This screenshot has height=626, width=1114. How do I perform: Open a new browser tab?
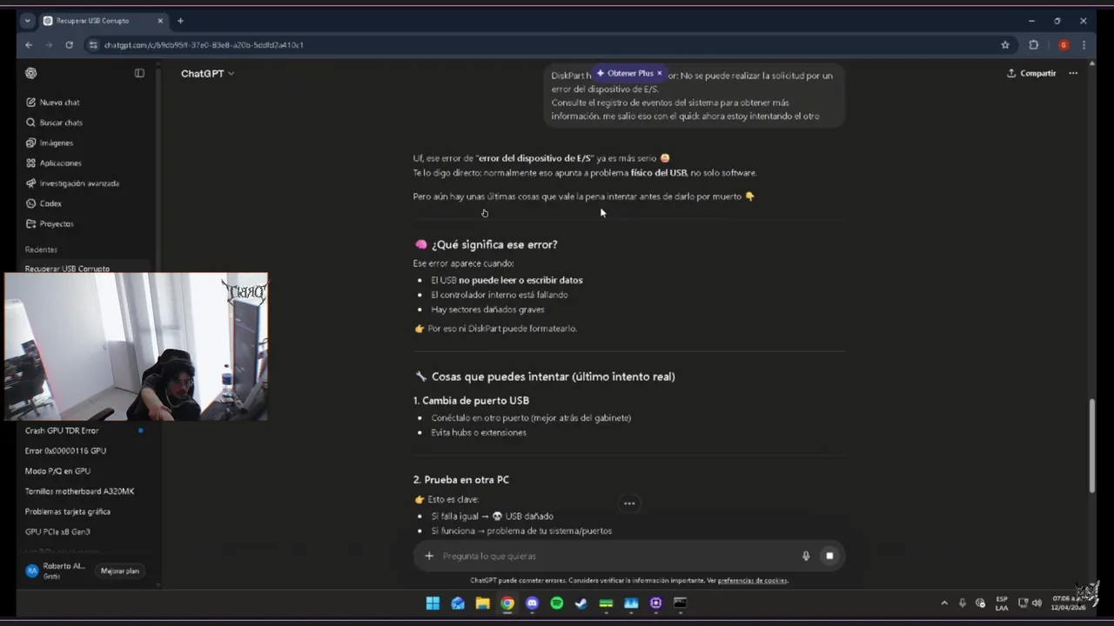coord(180,21)
